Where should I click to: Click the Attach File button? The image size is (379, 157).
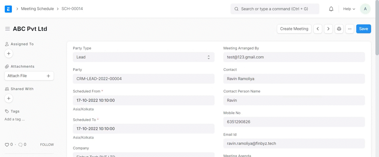pyautogui.click(x=29, y=76)
